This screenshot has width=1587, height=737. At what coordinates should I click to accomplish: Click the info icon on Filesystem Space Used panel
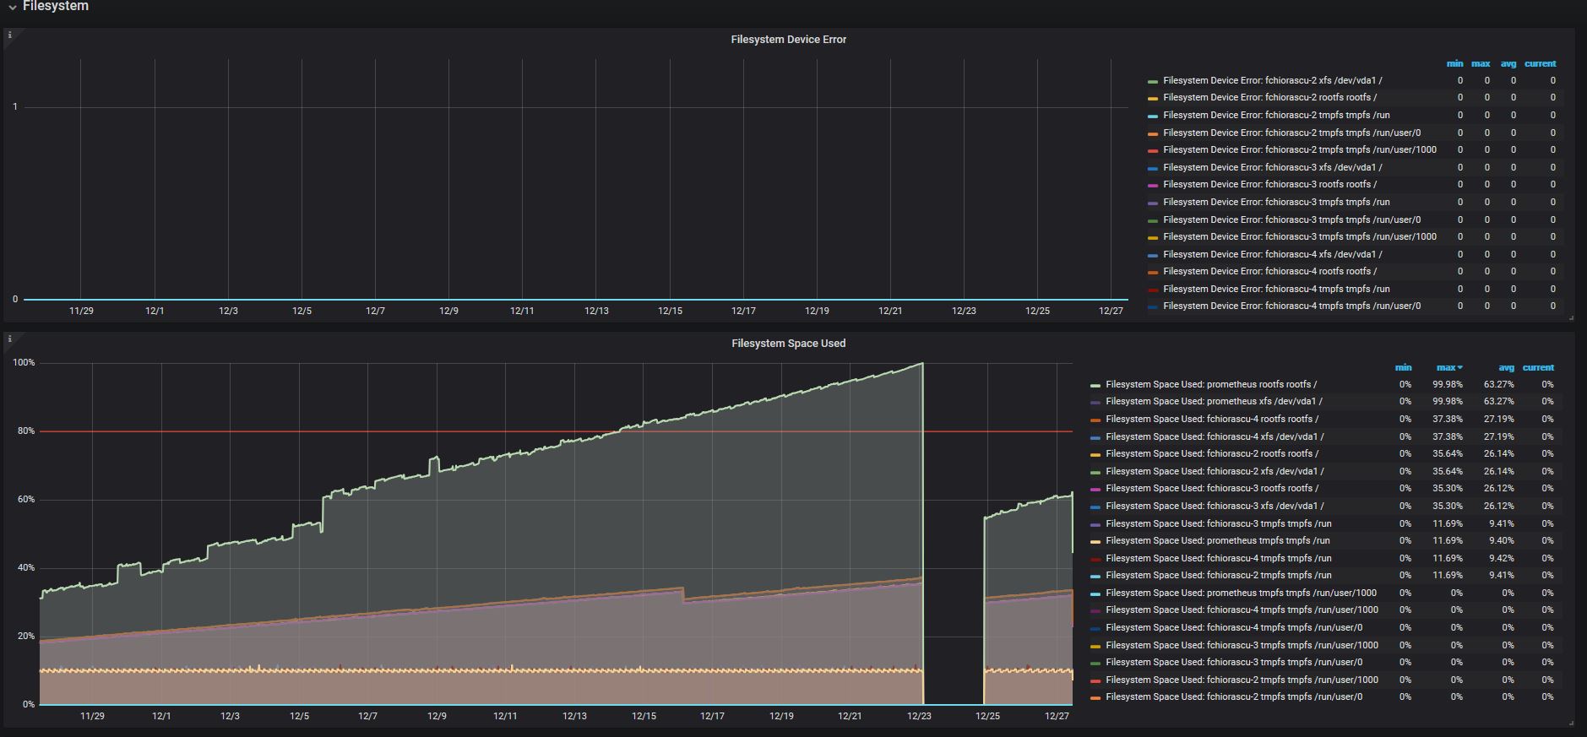[9, 339]
